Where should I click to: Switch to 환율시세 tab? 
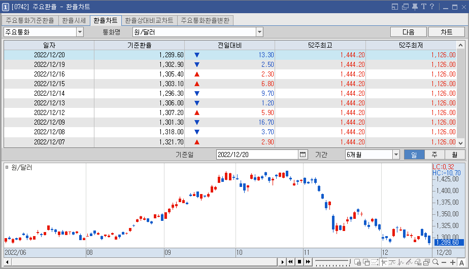tap(74, 20)
